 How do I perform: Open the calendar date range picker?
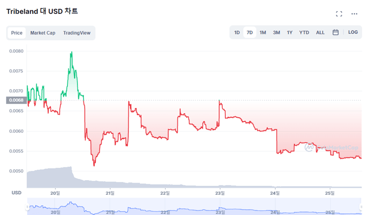[x=335, y=32]
